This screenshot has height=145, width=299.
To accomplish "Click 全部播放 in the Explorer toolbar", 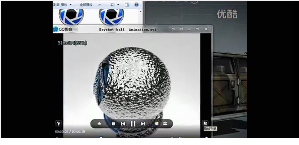I will 86,5.
